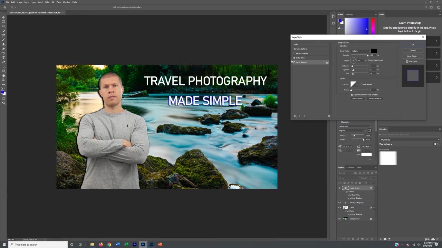This screenshot has height=248, width=442.
Task: Enable the Anti-aliased checkbox
Action: (361, 84)
